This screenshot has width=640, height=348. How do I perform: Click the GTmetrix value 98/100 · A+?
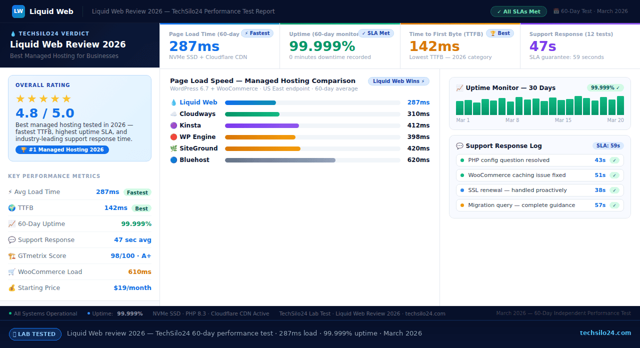[x=131, y=256]
